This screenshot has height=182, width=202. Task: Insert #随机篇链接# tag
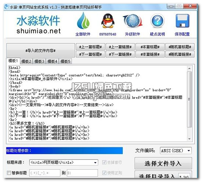(x=180, y=54)
